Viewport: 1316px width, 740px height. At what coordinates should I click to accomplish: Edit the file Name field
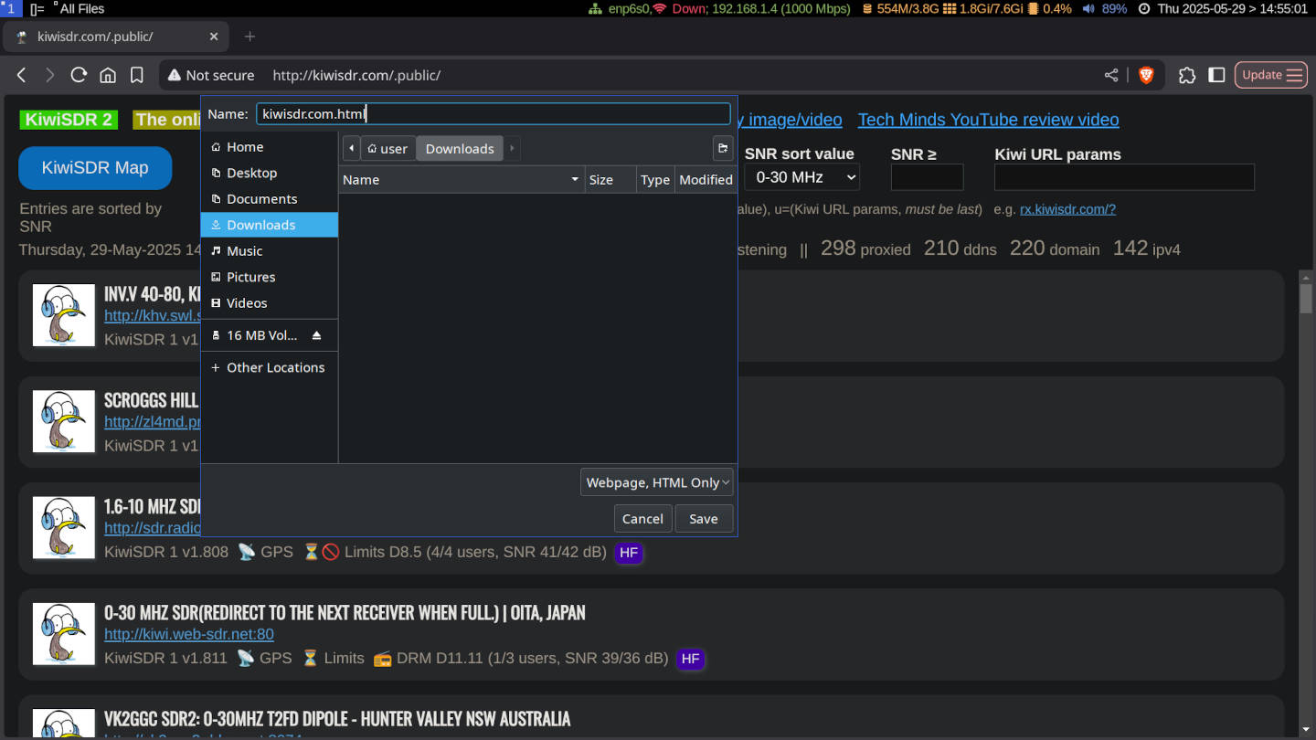[493, 114]
